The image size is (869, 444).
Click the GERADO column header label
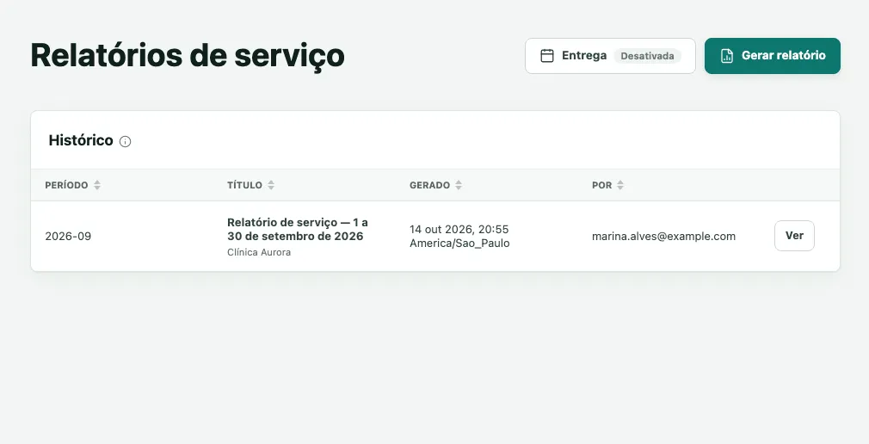click(x=429, y=185)
